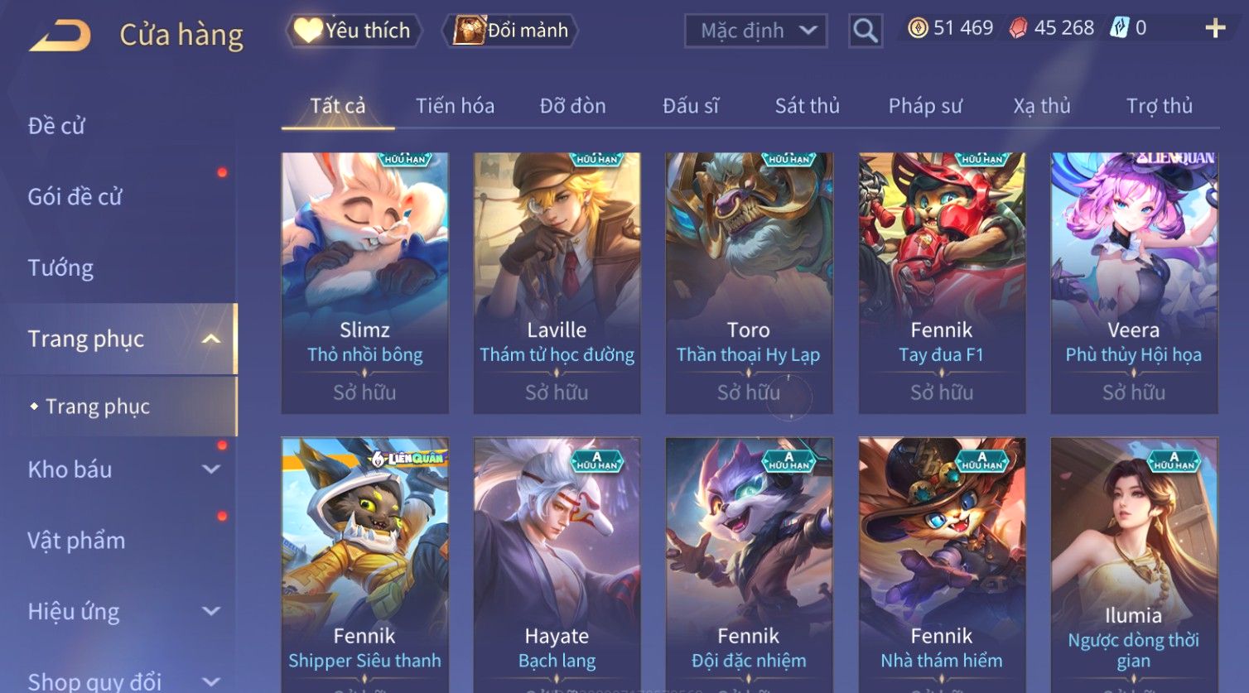Switch to the Sát thủ tab
The image size is (1249, 693).
point(807,106)
